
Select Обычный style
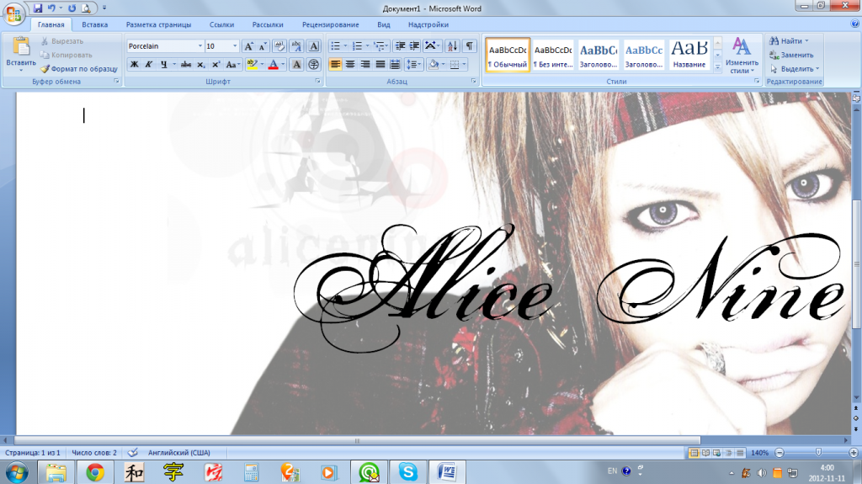tap(508, 55)
